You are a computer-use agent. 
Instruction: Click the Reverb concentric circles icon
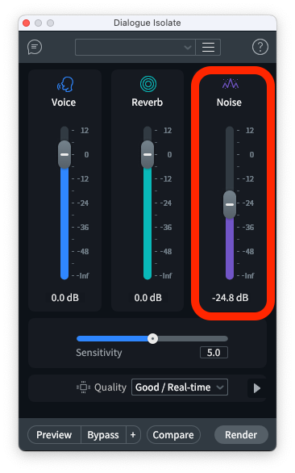pyautogui.click(x=148, y=84)
